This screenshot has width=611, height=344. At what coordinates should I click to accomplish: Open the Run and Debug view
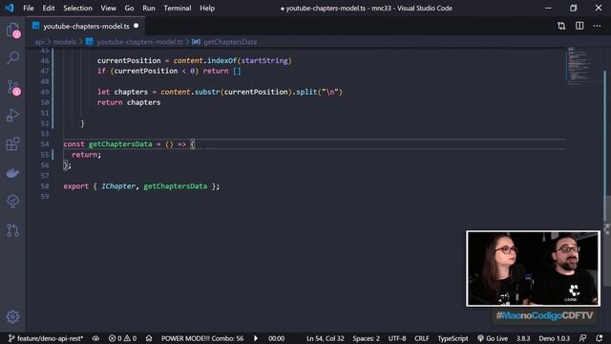(x=12, y=116)
